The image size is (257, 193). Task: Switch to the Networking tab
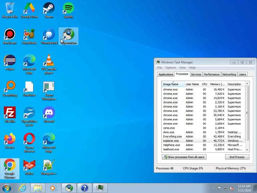[x=229, y=74]
